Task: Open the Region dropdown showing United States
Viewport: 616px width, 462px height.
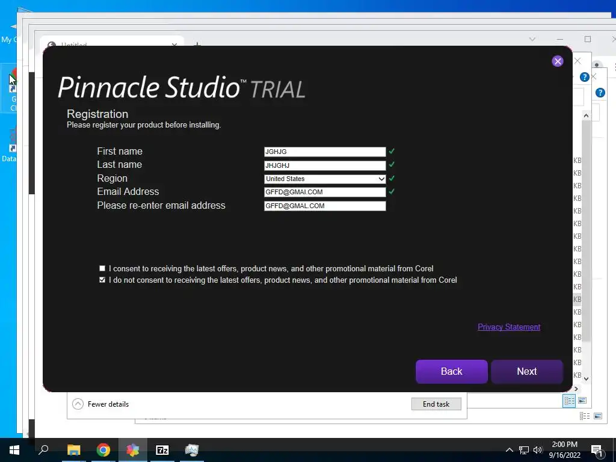Action: pyautogui.click(x=325, y=179)
